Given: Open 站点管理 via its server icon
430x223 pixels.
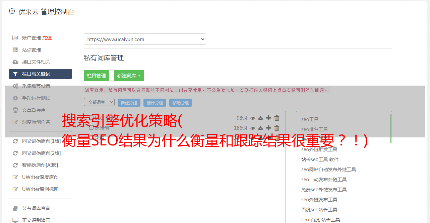Looking at the screenshot, I should 15,50.
